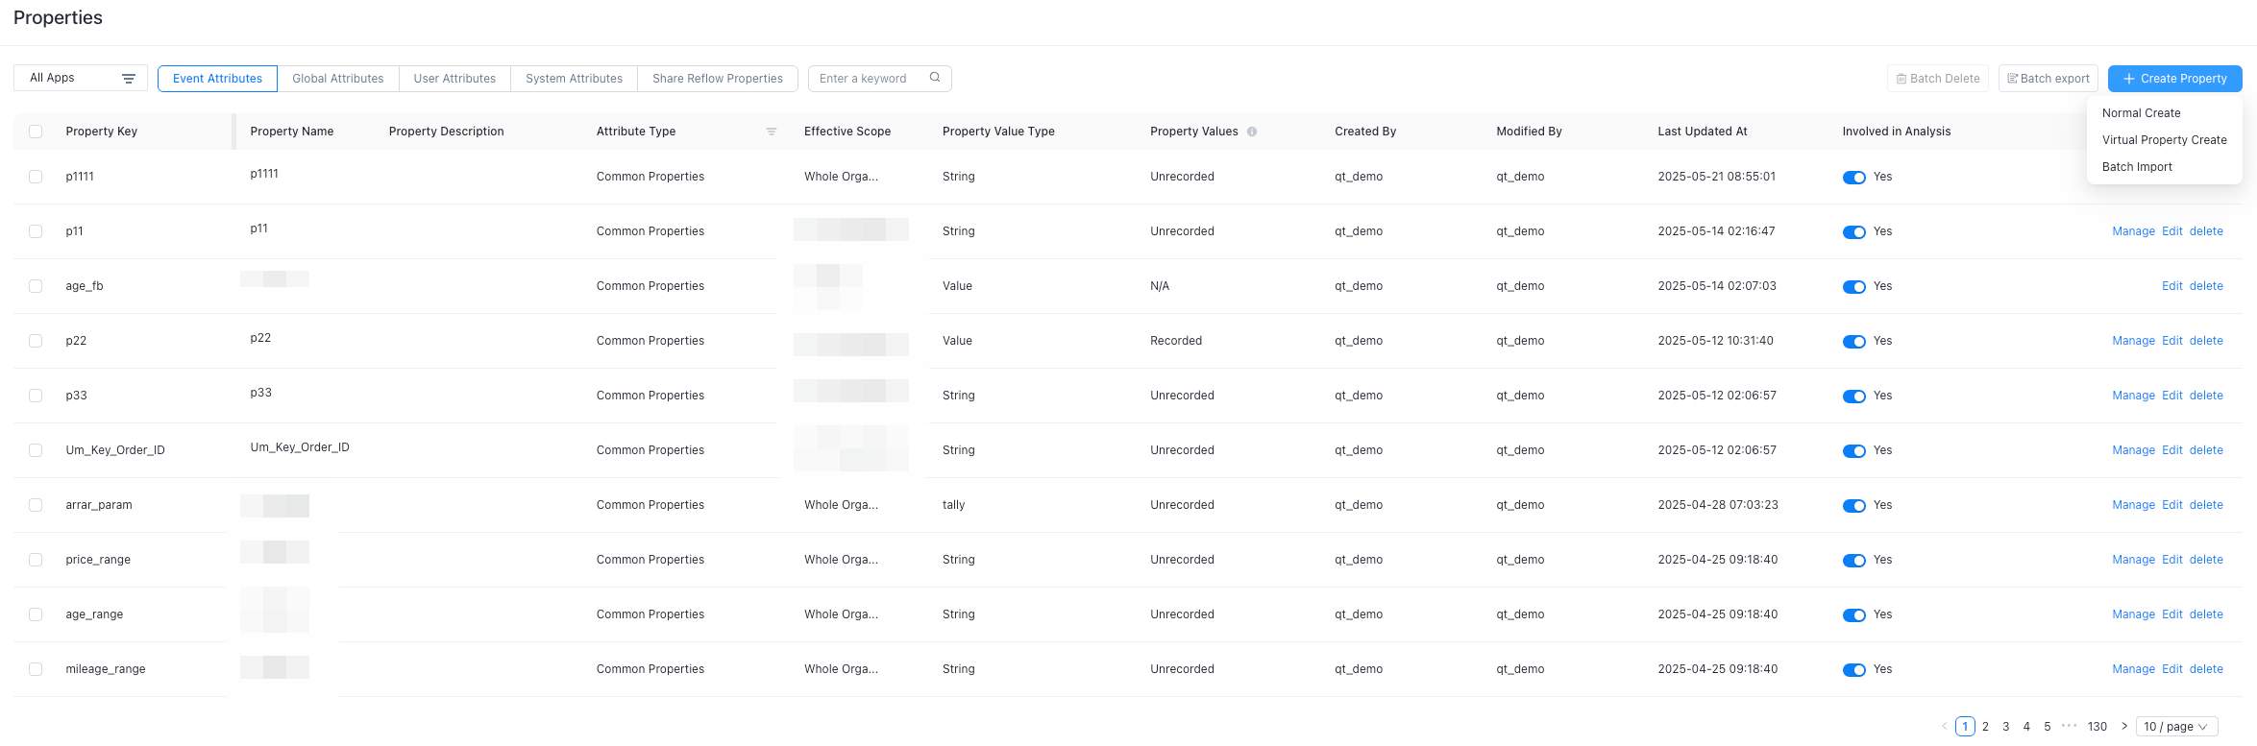Click the pagination ellipsis to jump pages
The width and height of the screenshot is (2257, 746).
(2069, 726)
